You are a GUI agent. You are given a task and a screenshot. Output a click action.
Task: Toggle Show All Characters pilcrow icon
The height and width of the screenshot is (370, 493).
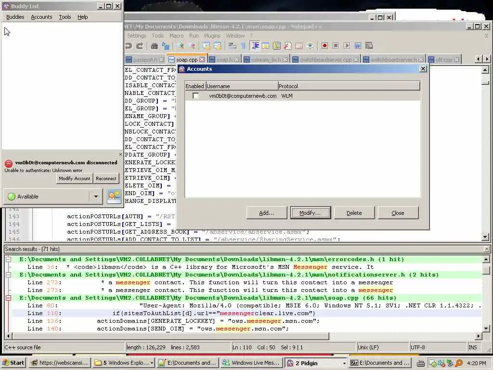[x=243, y=46]
